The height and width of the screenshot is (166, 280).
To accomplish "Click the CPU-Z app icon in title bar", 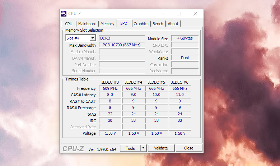I will coord(64,14).
